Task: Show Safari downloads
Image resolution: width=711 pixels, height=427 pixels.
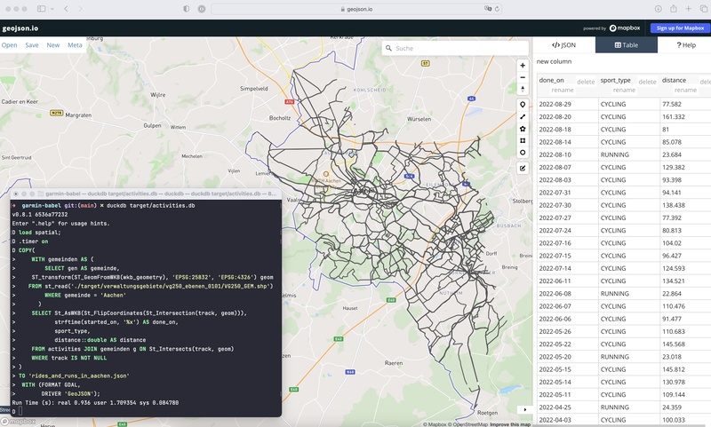Action: click(658, 9)
